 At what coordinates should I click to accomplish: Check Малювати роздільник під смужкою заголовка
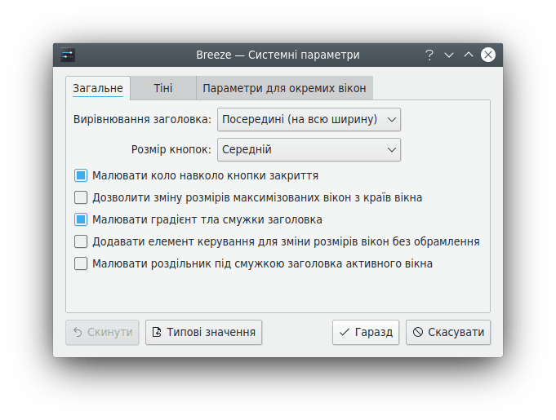[x=81, y=263]
